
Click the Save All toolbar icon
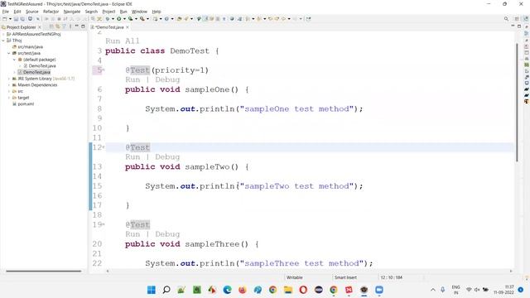coord(22,19)
